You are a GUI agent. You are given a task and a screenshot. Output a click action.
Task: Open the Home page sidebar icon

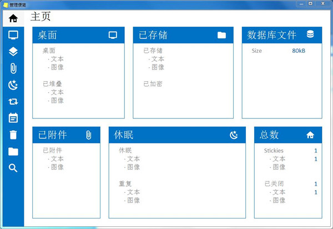13,18
